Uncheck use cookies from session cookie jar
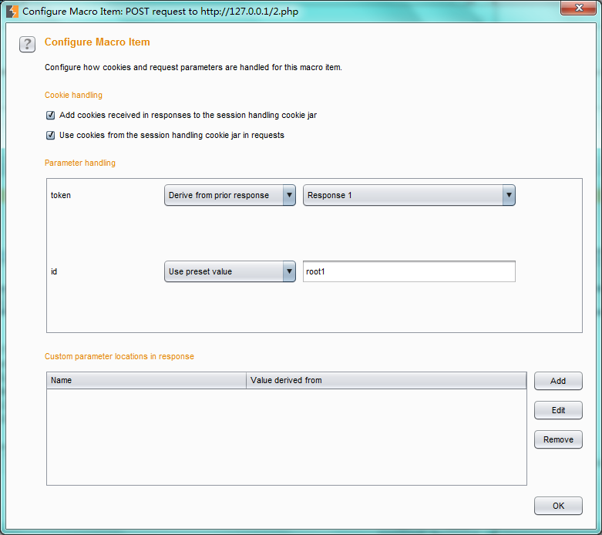Image resolution: width=602 pixels, height=535 pixels. pos(51,135)
